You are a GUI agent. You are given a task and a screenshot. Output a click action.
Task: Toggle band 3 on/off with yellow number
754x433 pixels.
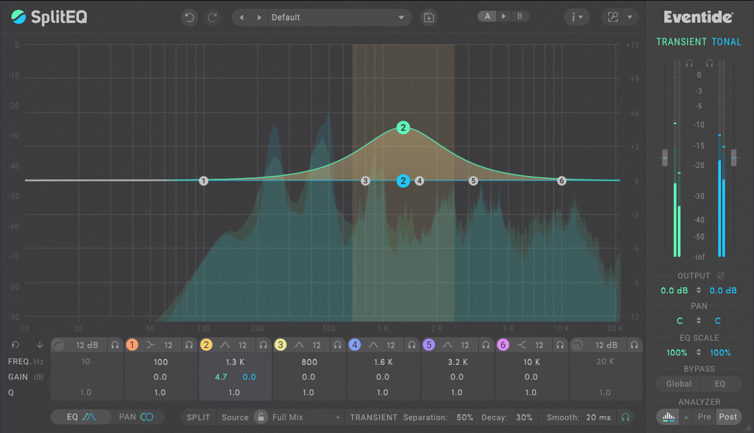281,345
